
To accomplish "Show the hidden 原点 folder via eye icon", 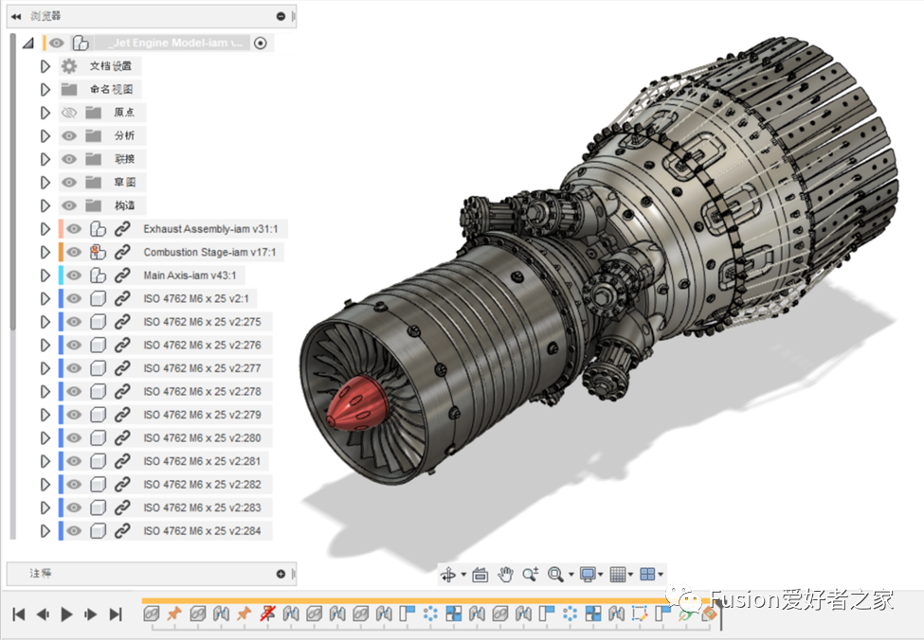I will click(x=69, y=113).
